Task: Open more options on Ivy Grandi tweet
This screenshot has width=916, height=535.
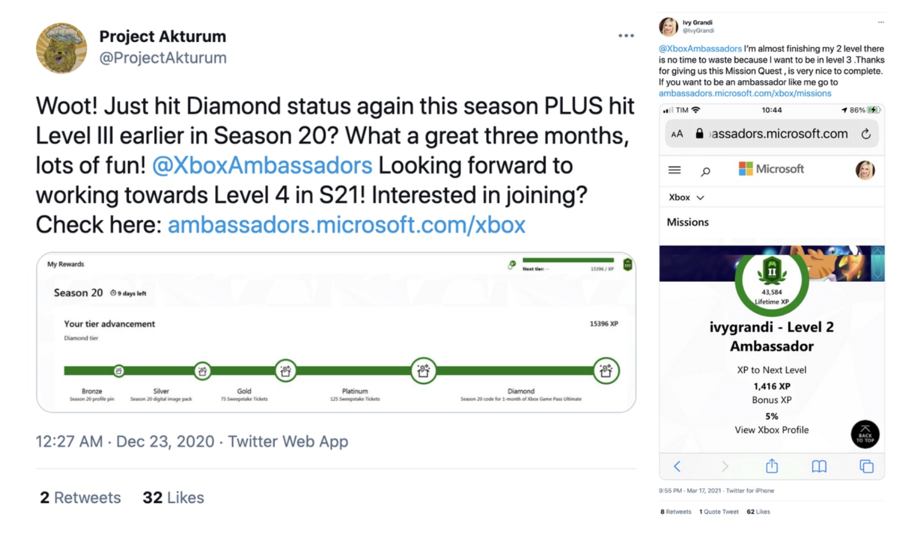Action: pos(881,22)
